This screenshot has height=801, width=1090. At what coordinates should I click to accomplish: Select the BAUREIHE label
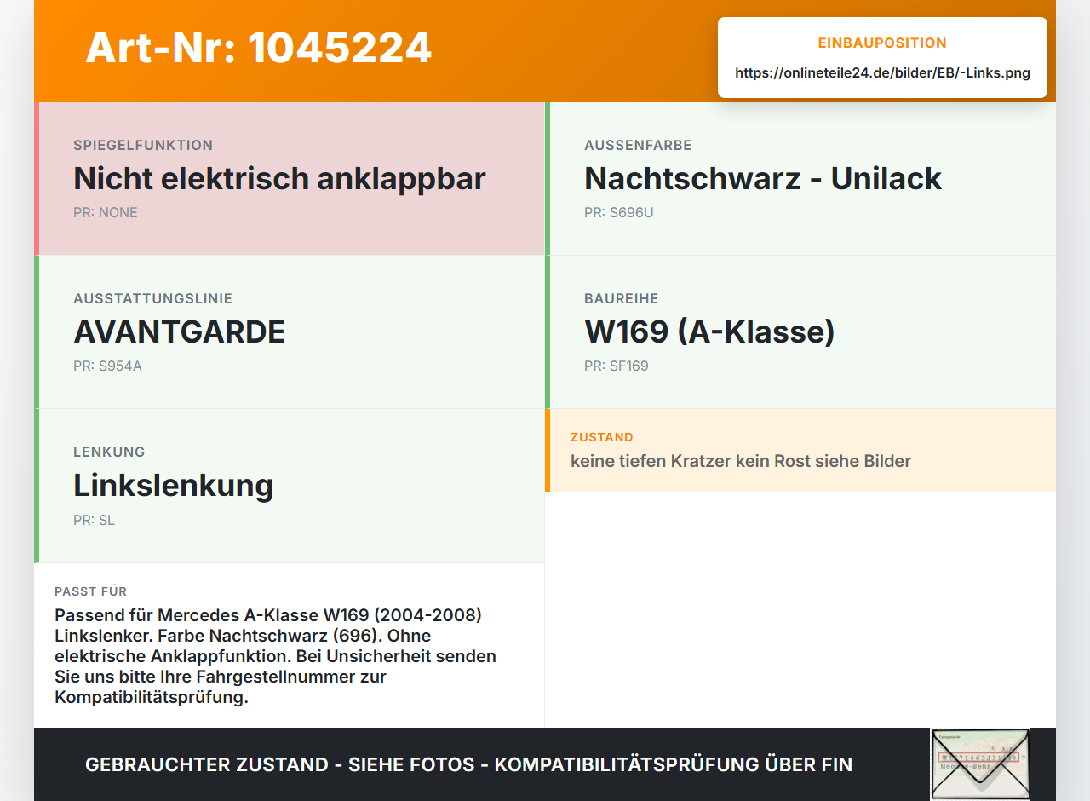pyautogui.click(x=621, y=298)
